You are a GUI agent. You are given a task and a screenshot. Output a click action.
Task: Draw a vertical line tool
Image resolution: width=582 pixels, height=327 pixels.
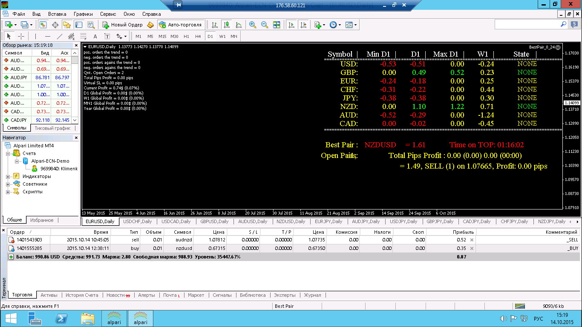click(x=35, y=37)
